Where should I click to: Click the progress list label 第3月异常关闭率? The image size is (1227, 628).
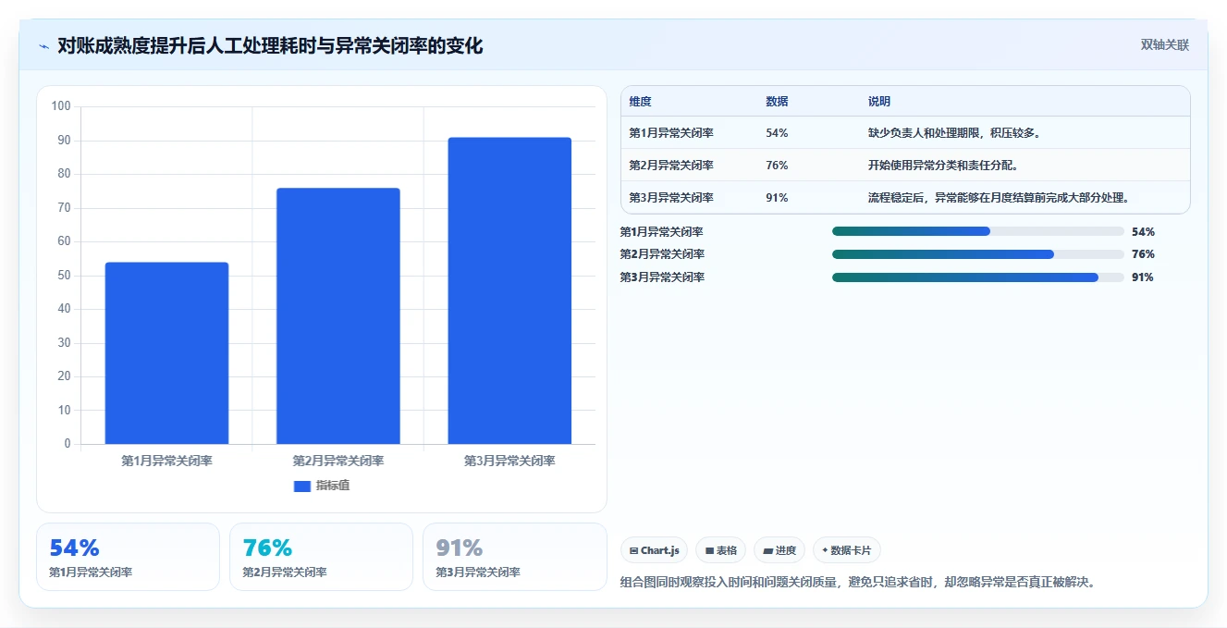point(662,277)
